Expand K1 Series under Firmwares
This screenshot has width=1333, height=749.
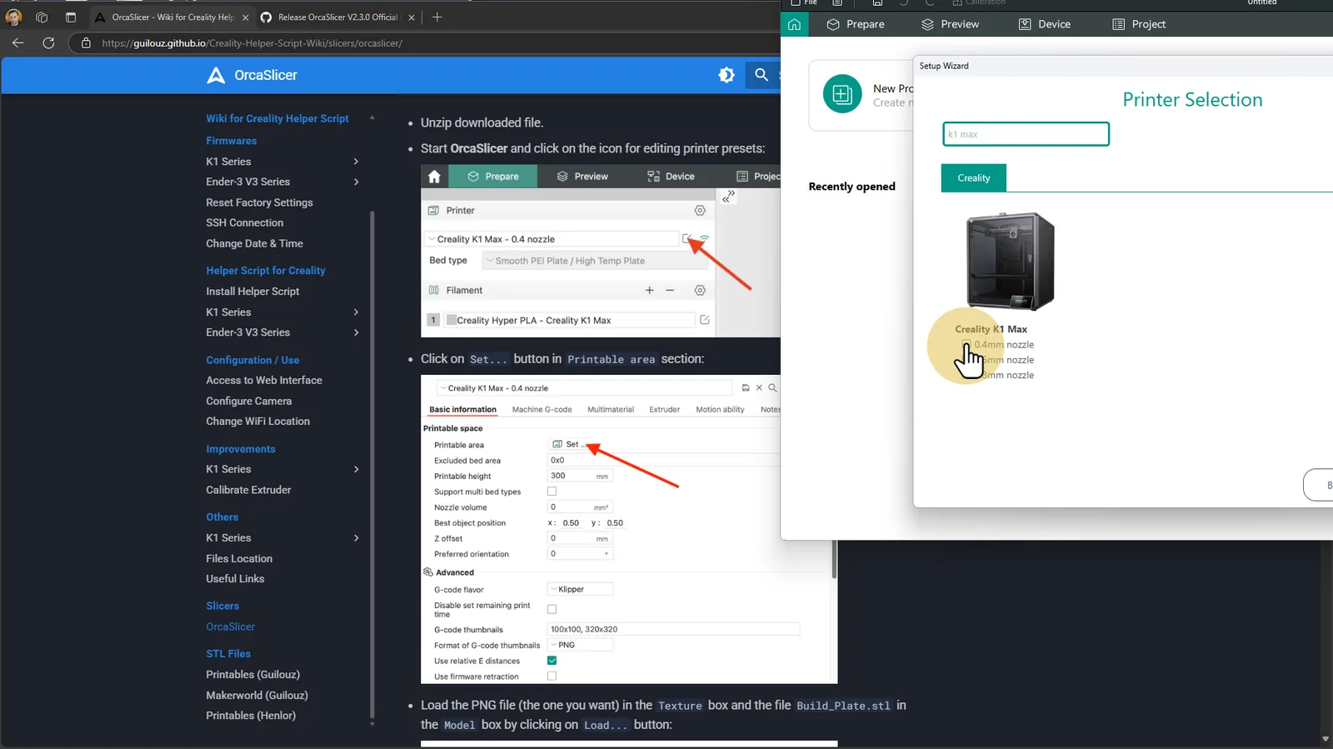357,162
